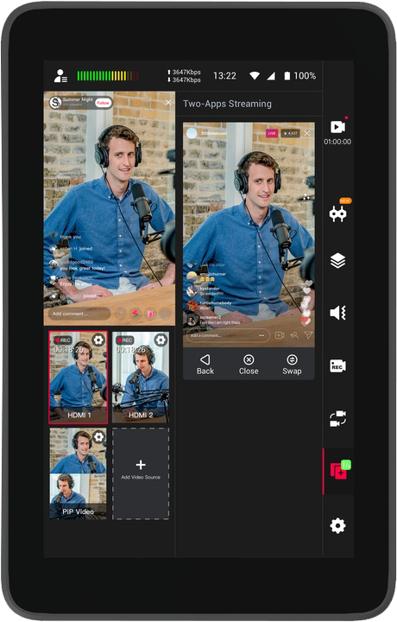Click the Follow button on Summer Night stream

pos(103,103)
